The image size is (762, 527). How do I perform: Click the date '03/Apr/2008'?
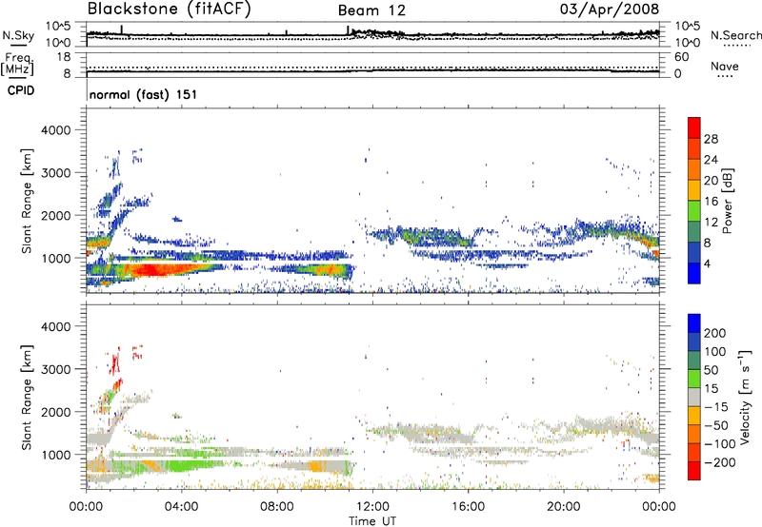[610, 10]
